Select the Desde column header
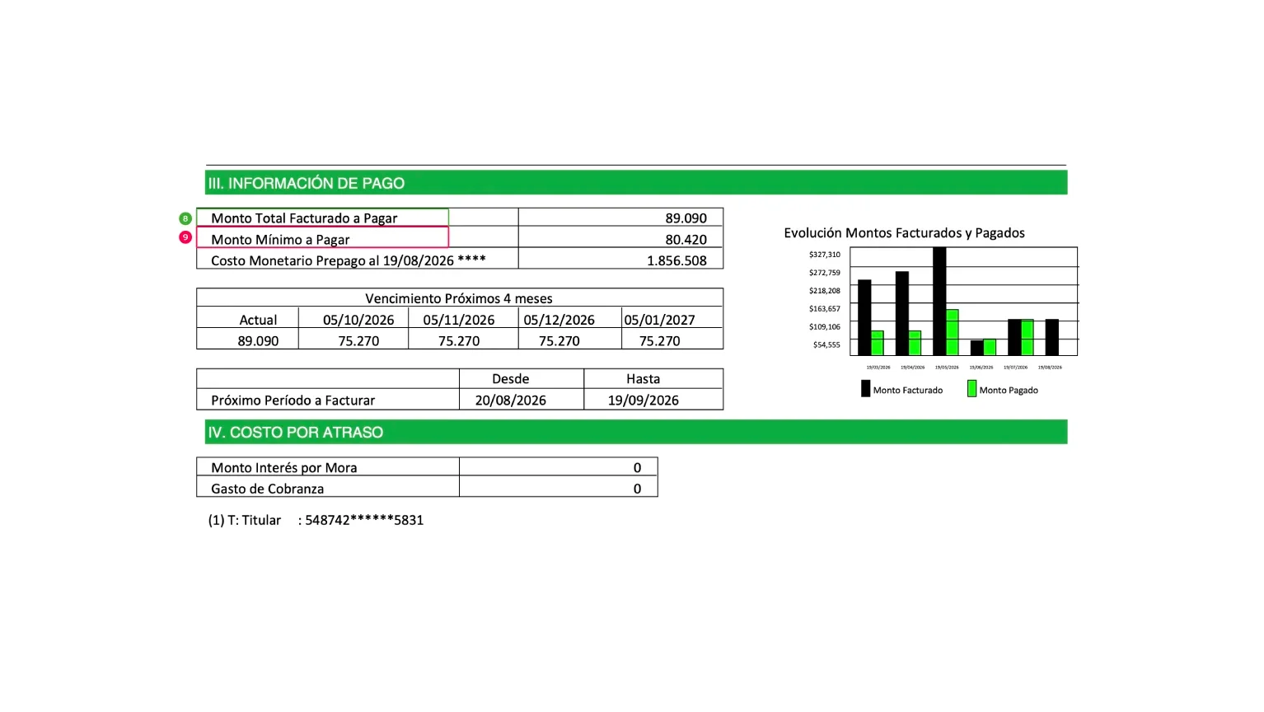Screen dimensions: 1264x712 point(511,379)
